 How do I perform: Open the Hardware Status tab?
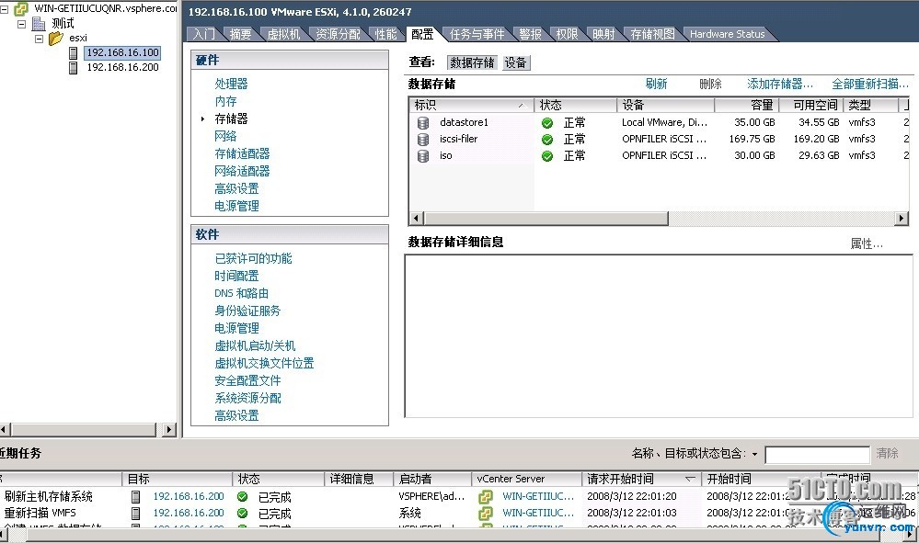[x=727, y=34]
